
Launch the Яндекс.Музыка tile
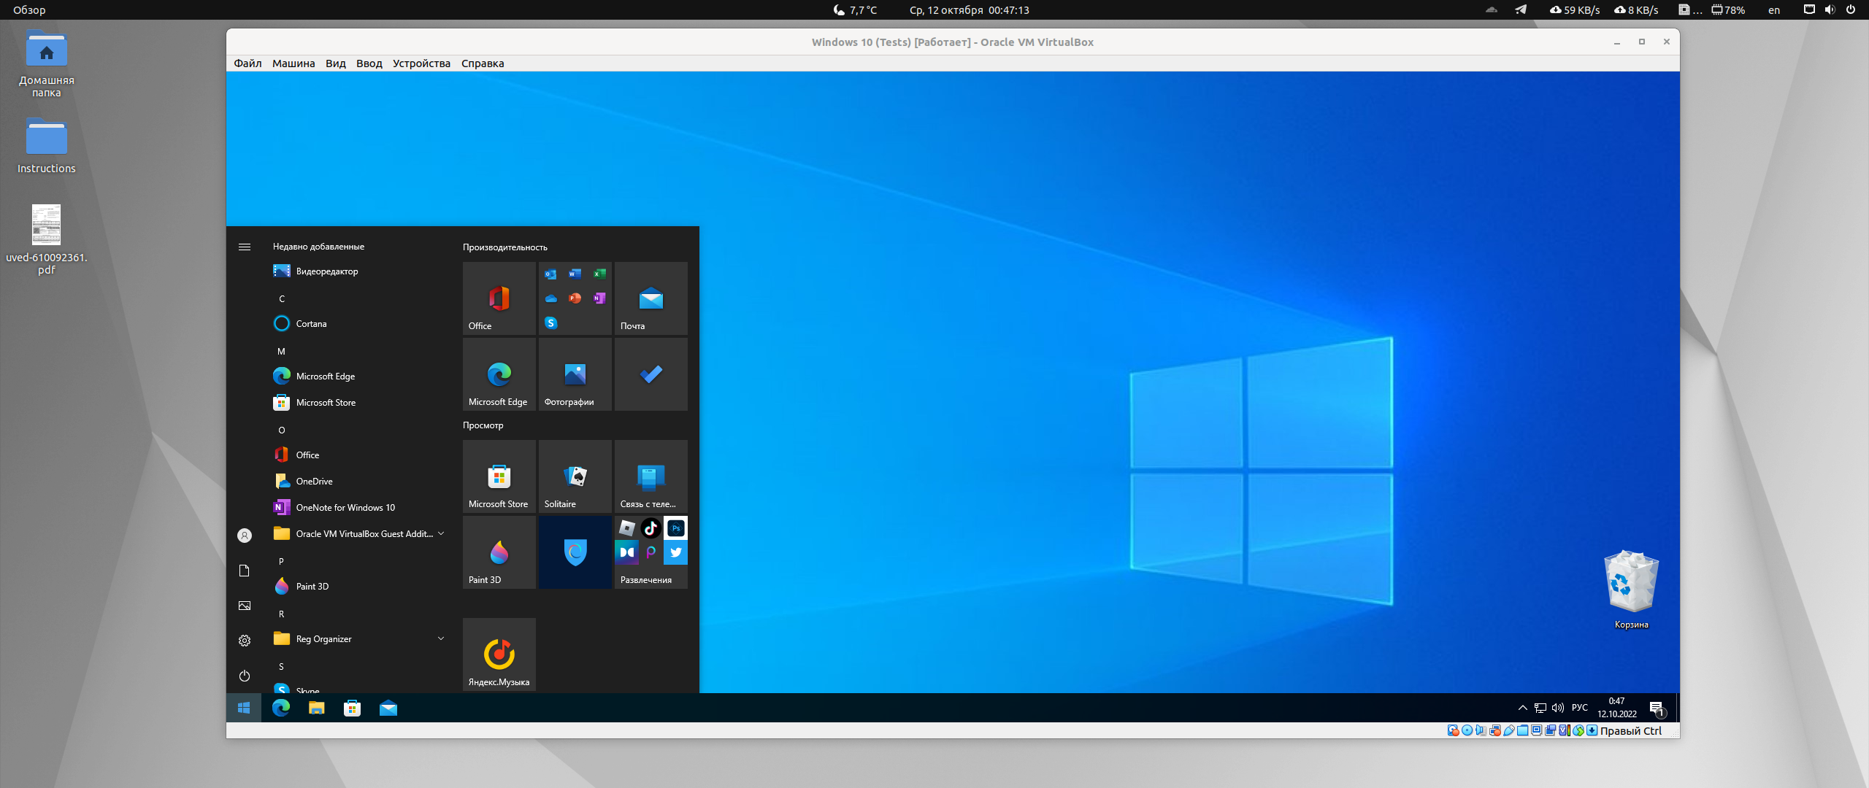coord(499,654)
